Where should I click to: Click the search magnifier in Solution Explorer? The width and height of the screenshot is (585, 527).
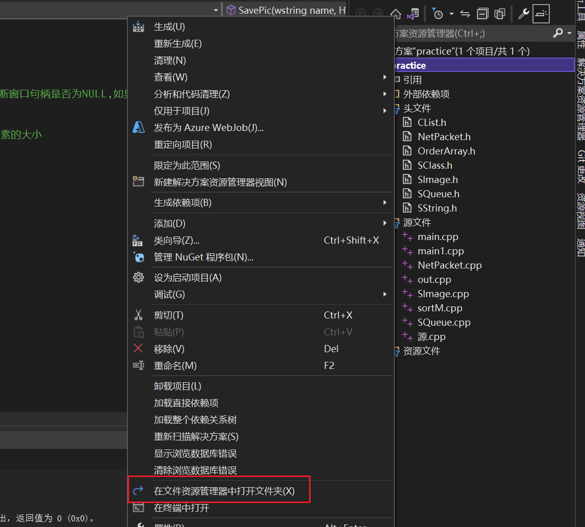[x=558, y=33]
